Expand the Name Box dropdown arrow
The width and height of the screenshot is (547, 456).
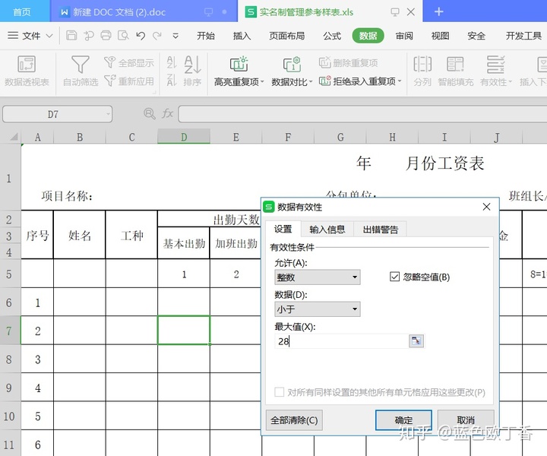coord(108,114)
